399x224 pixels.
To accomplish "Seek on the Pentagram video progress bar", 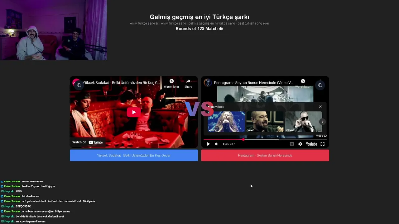I will tap(265, 139).
